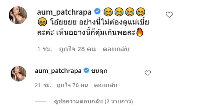Viewport: 210px width, 110px height.
Task: Expand replies "ดูข้อความตอบกลับ (2 รายการ)"
Action: 93,102
